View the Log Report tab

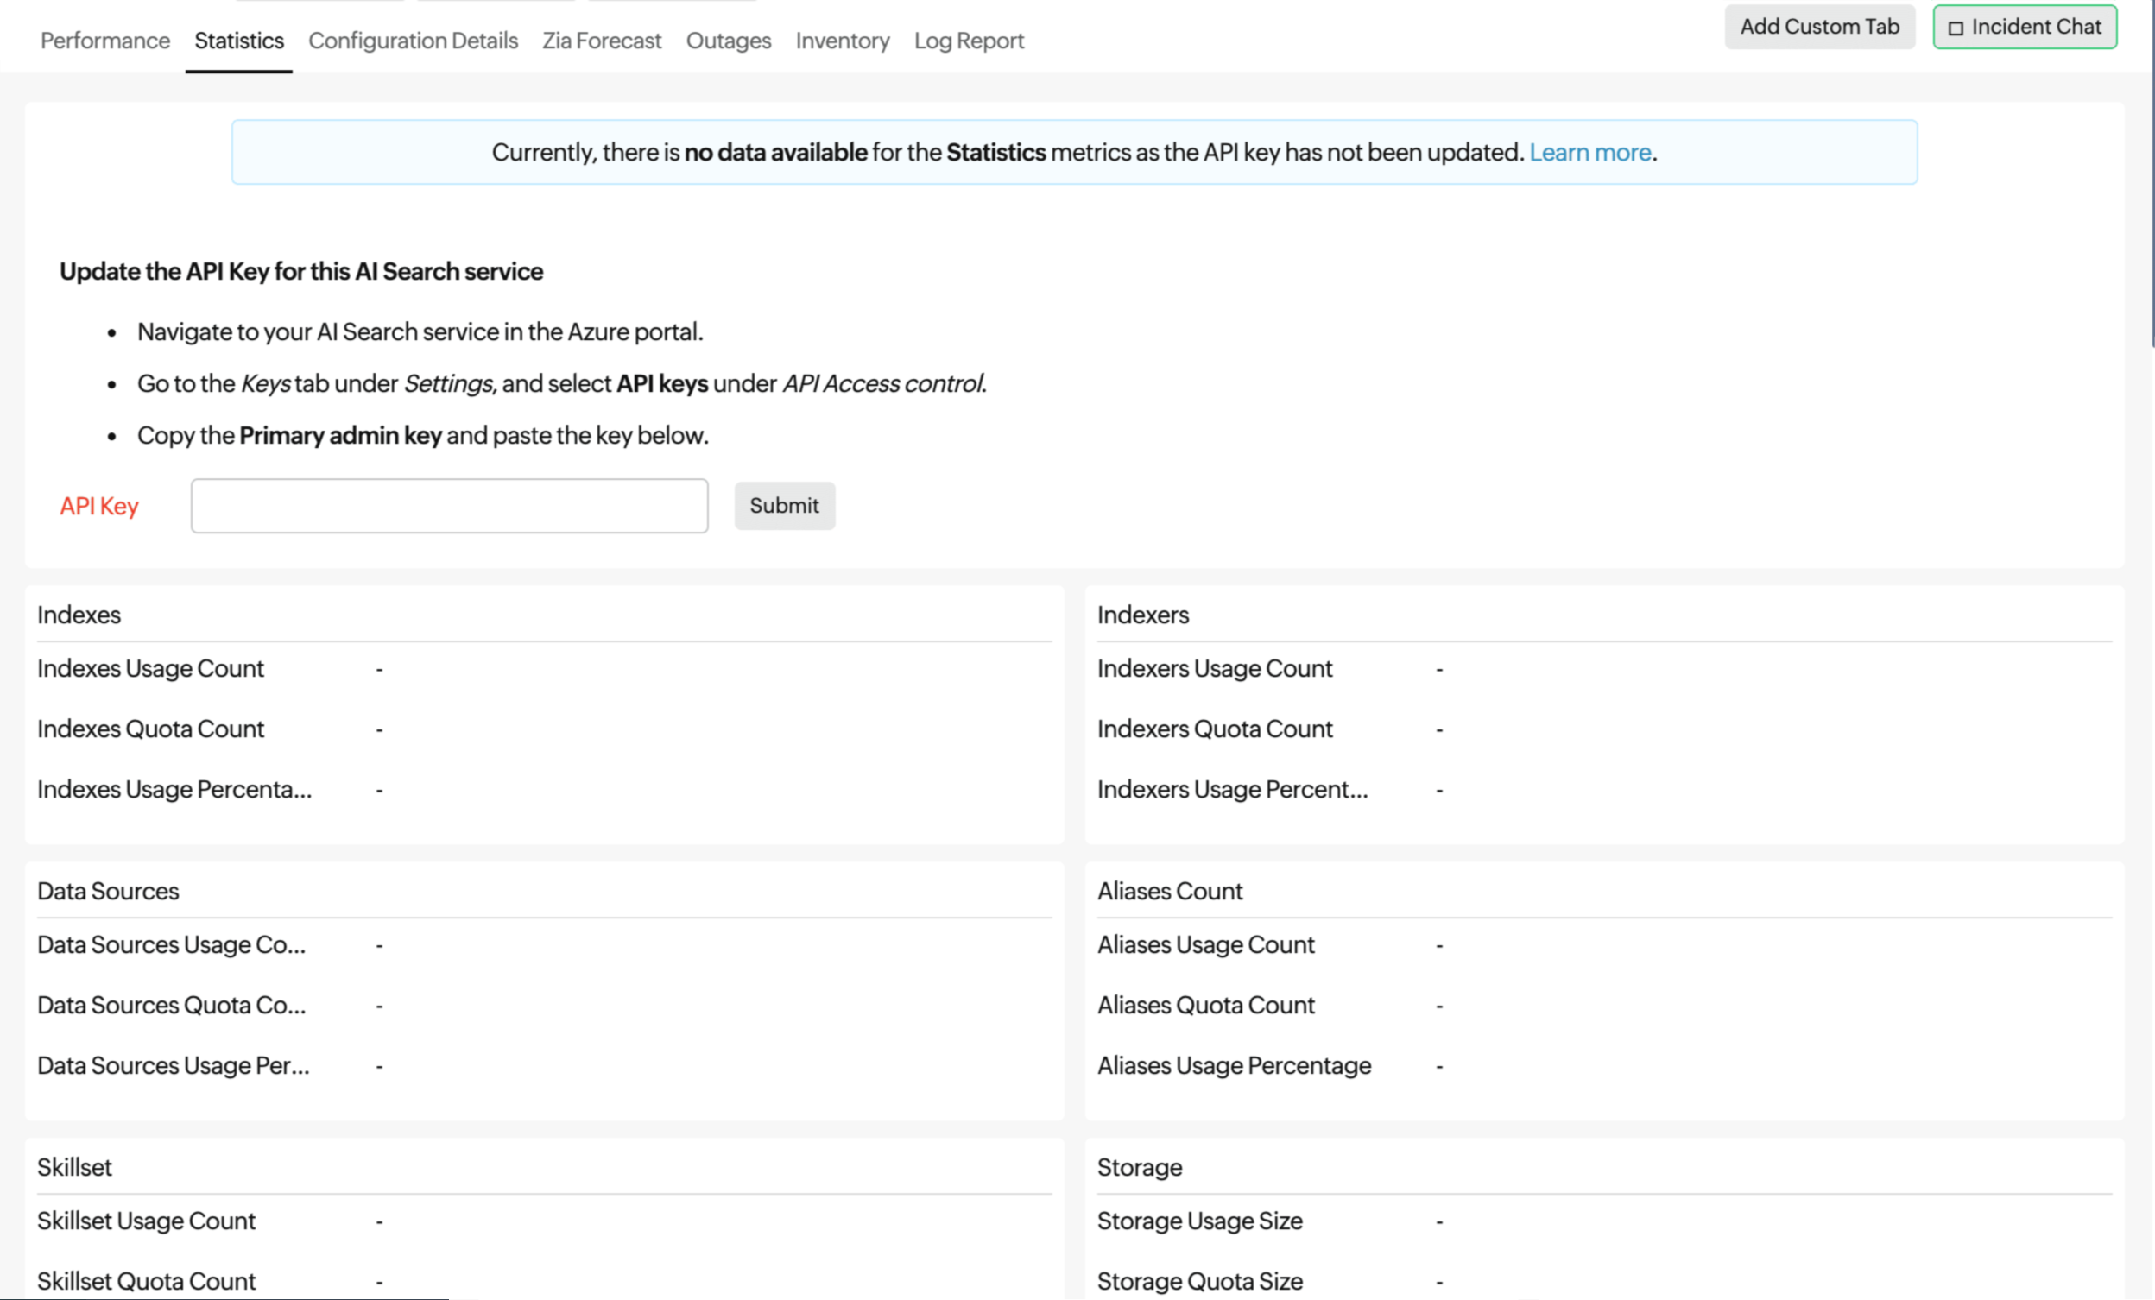tap(969, 41)
